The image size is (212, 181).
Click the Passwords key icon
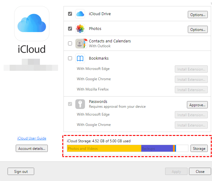[80, 104]
